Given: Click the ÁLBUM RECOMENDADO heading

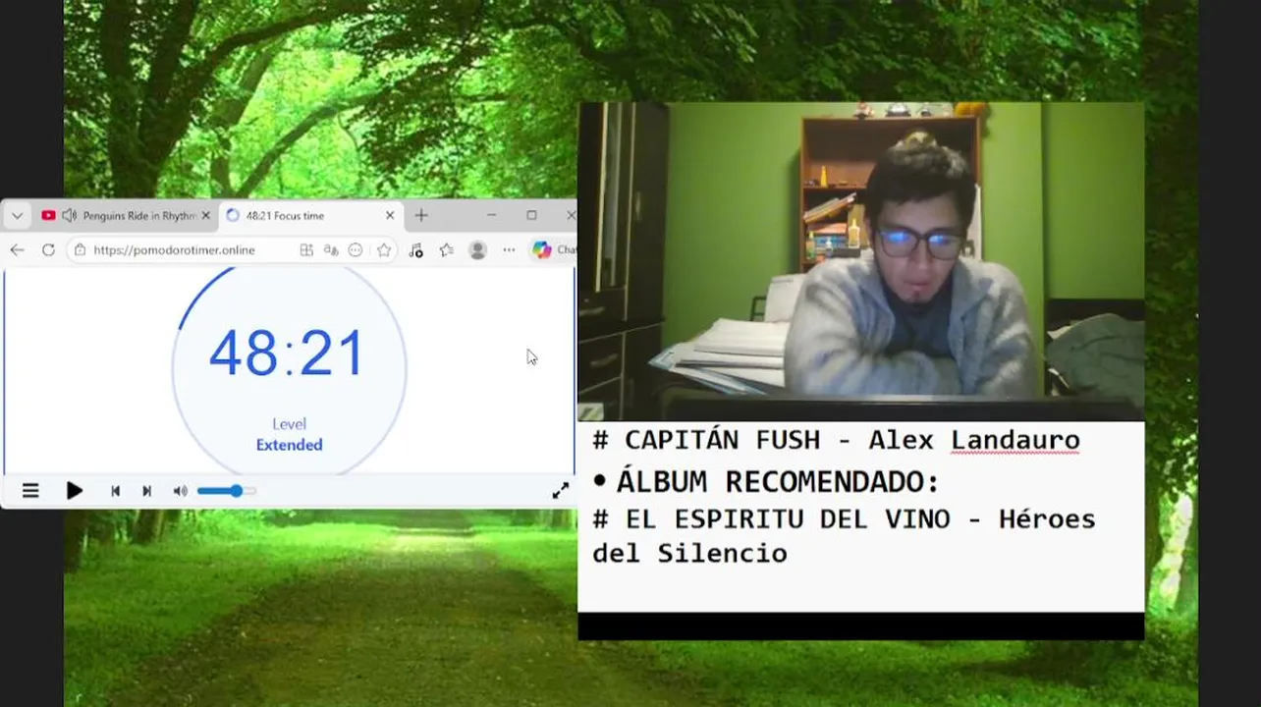Looking at the screenshot, I should tap(778, 482).
